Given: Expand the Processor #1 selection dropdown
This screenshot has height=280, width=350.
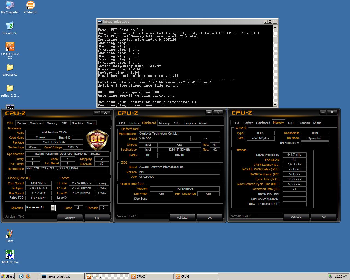Looking at the screenshot, I should (x=53, y=208).
